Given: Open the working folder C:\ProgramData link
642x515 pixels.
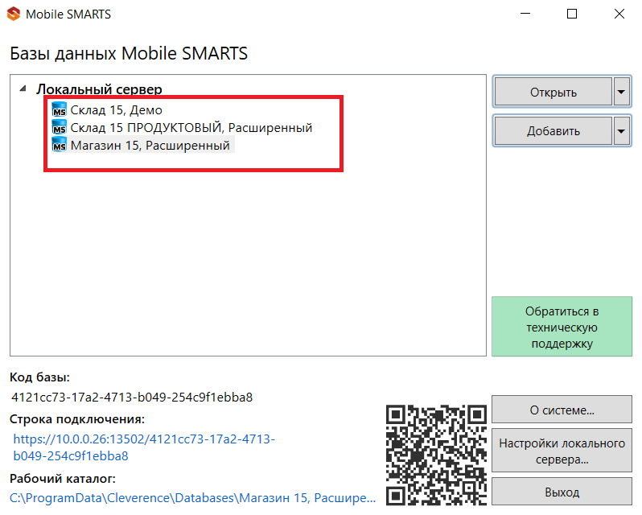Looking at the screenshot, I should [x=192, y=497].
